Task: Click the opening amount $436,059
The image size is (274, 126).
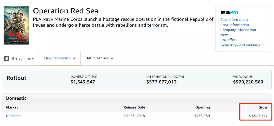Action: pos(202,116)
